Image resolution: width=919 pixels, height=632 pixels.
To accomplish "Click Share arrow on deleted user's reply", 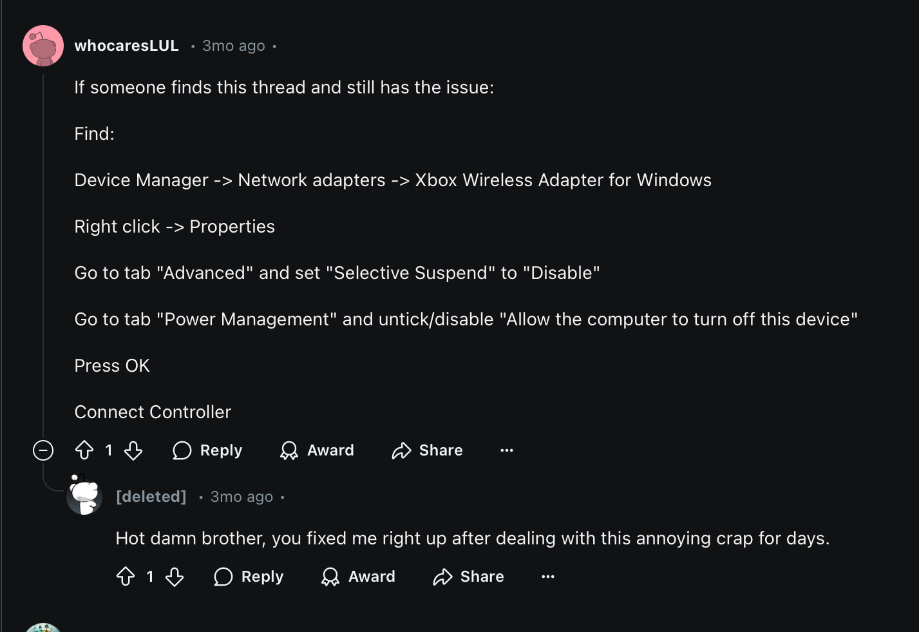I will [x=442, y=577].
